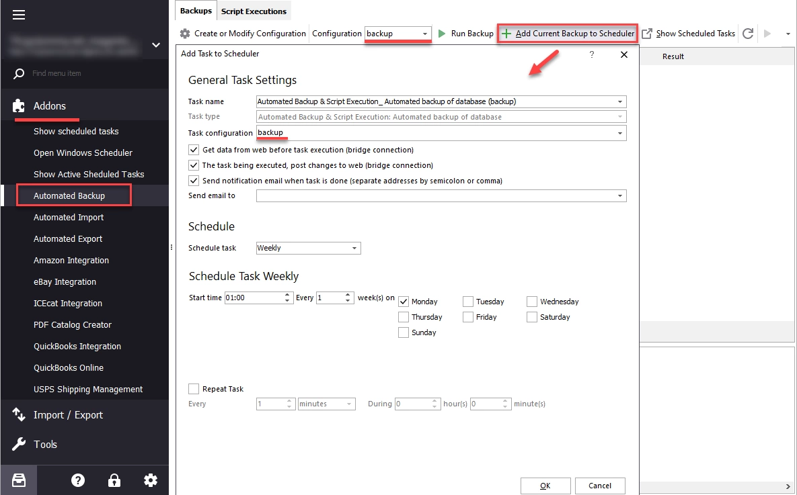Screen dimensions: 797x495
Task: Click the refresh icon in toolbar
Action: (748, 34)
